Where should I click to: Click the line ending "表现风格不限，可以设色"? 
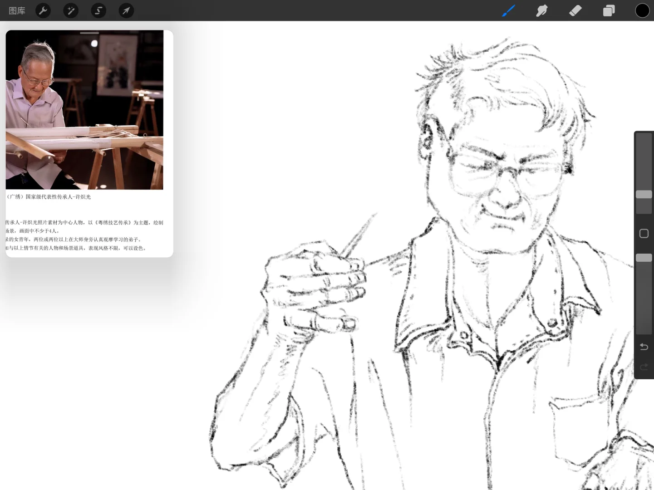click(76, 248)
